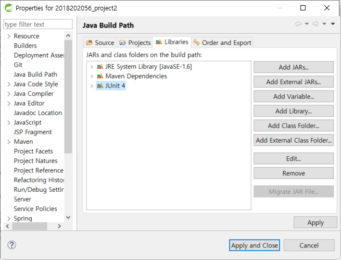
Task: Select the Maven Dependencies entry
Action: [x=136, y=76]
